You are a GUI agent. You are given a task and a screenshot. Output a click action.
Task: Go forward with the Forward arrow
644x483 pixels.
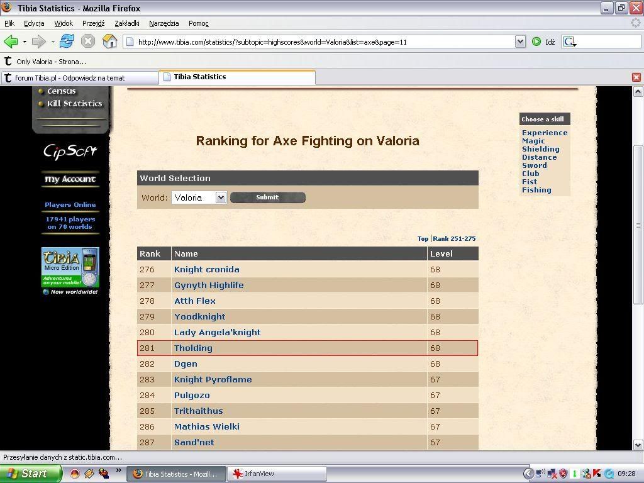pyautogui.click(x=38, y=42)
